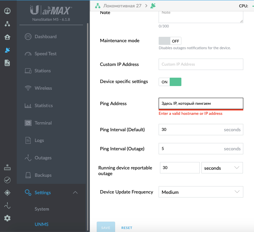
Task: Collapse the Settings menu chevron
Action: click(75, 192)
